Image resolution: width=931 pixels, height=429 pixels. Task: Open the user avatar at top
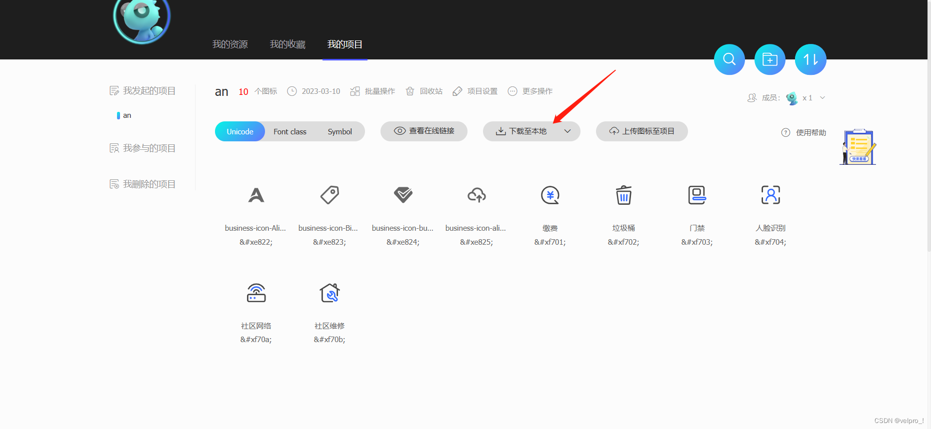pos(142,18)
